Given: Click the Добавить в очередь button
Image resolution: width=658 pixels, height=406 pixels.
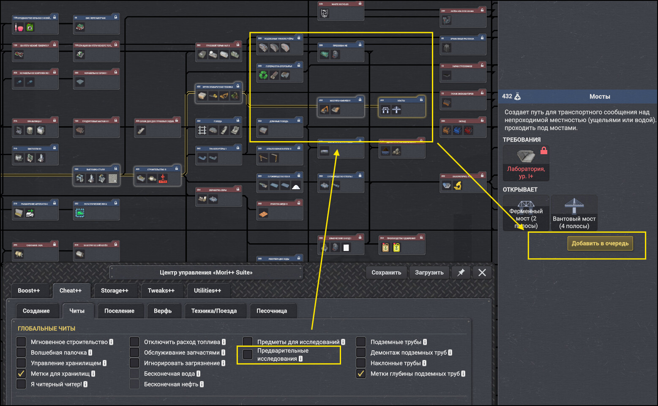Looking at the screenshot, I should (600, 243).
